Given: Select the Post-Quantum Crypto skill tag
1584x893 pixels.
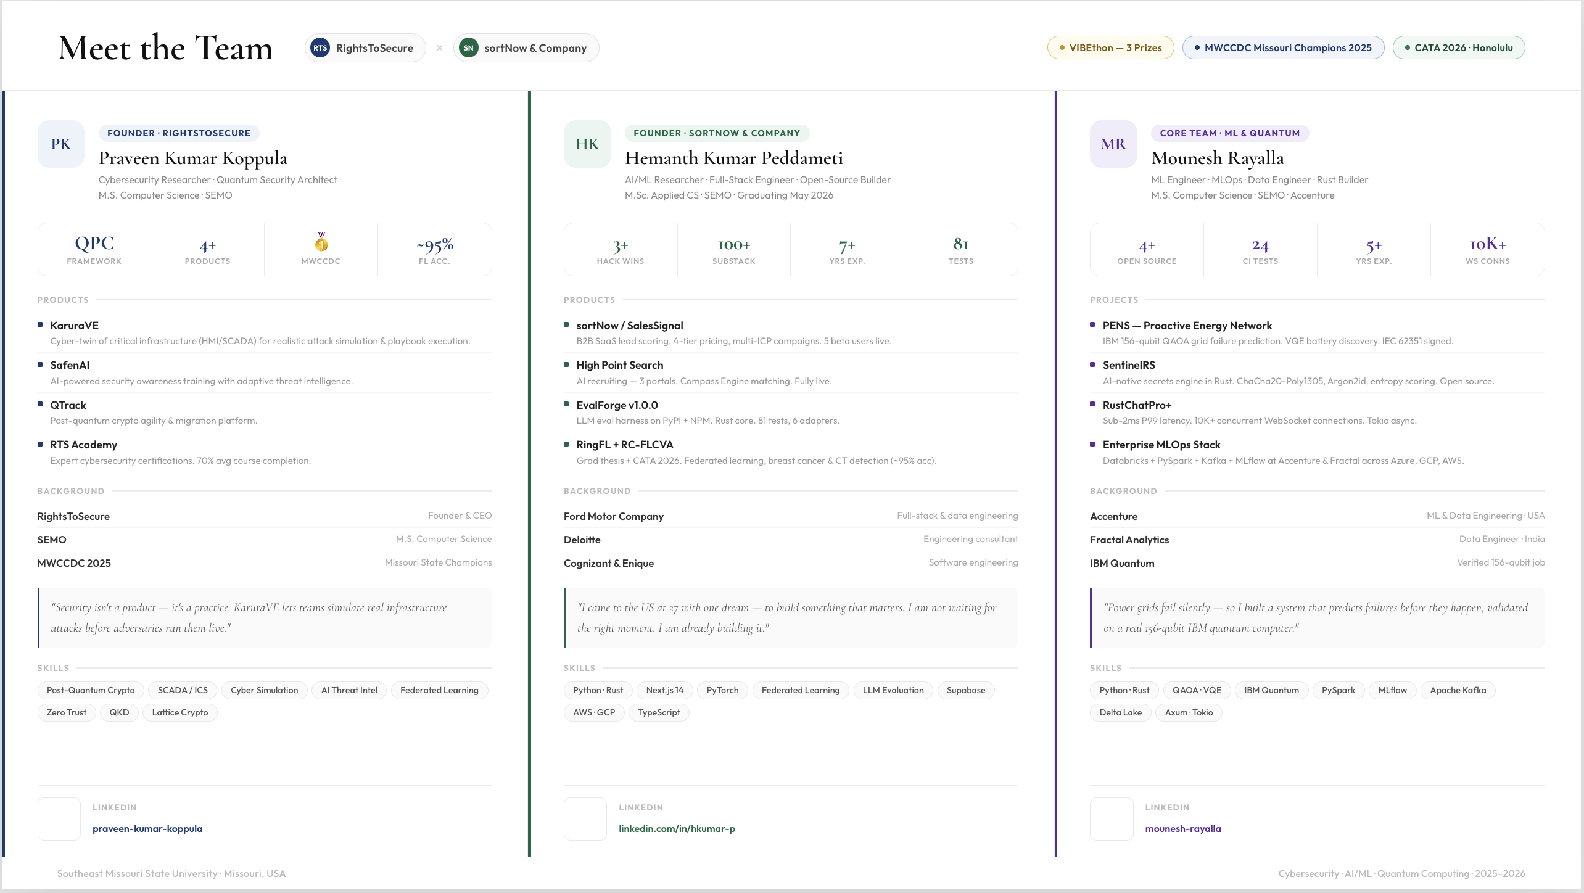Looking at the screenshot, I should (x=91, y=690).
